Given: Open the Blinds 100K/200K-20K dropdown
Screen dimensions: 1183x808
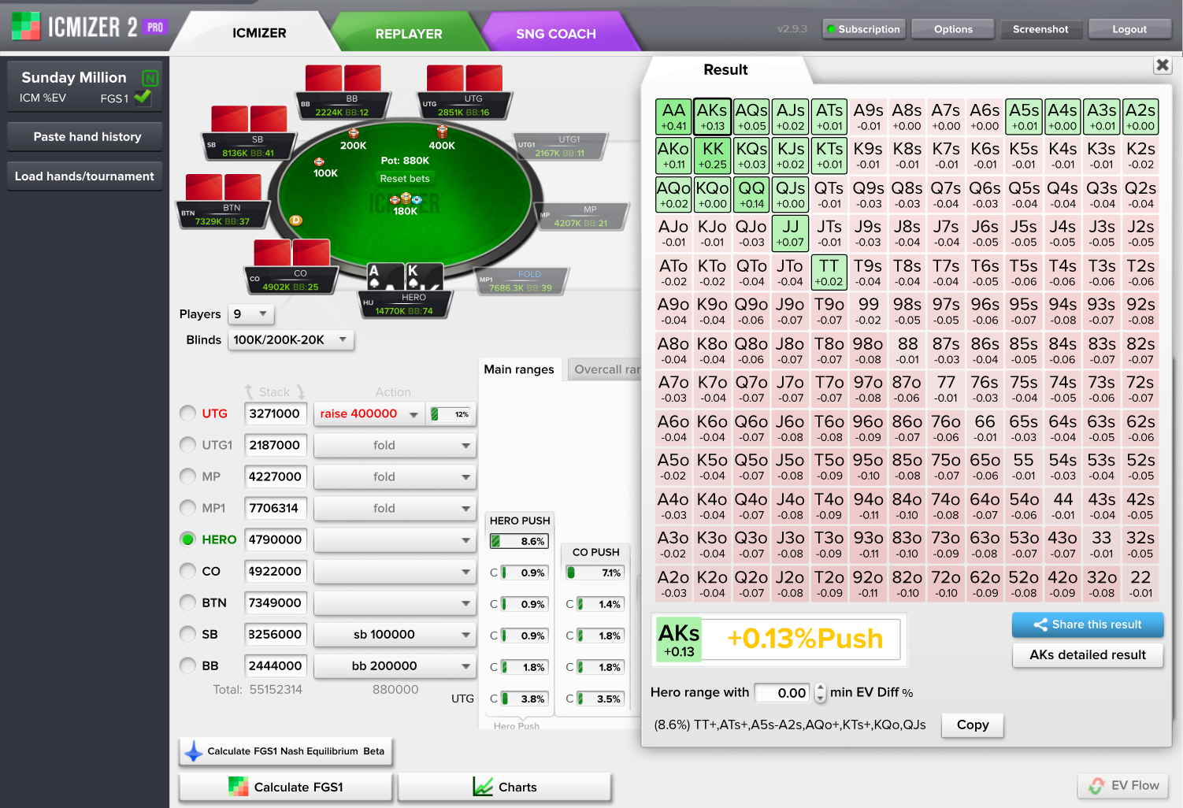Looking at the screenshot, I should tap(291, 340).
